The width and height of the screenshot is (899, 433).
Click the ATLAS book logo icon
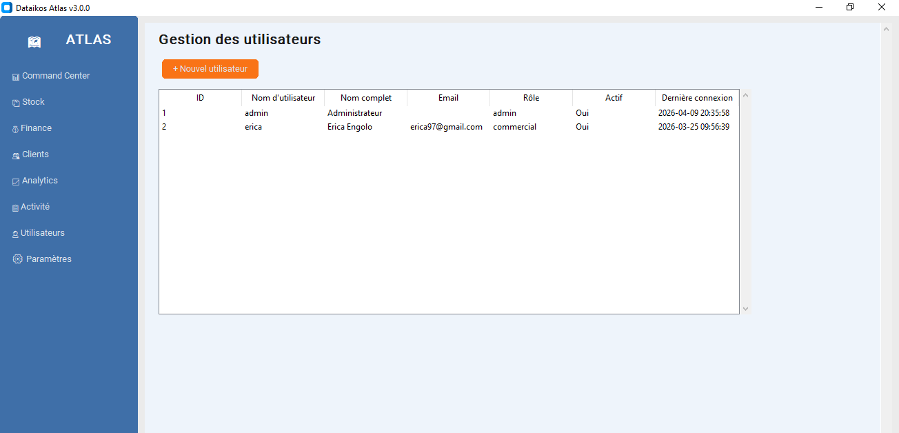click(x=34, y=42)
